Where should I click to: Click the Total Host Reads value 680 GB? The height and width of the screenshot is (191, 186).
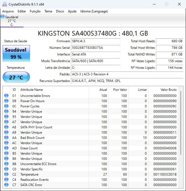pos(169,41)
